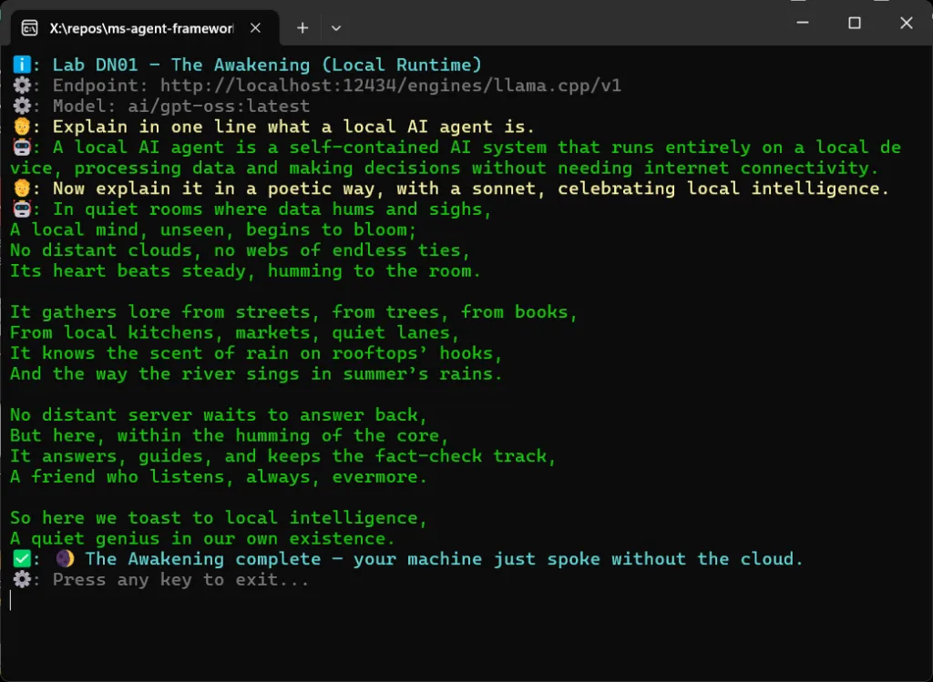Expand the new tab profile dropdown chevron

point(336,28)
